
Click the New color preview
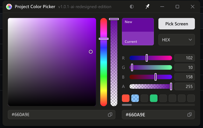(x=138, y=25)
